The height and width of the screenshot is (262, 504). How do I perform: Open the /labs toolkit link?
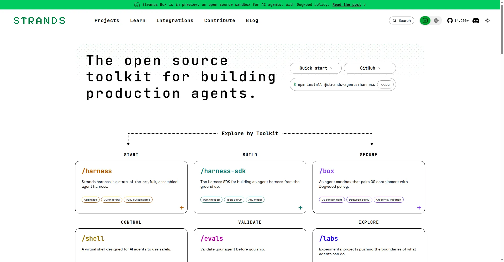coord(328,239)
